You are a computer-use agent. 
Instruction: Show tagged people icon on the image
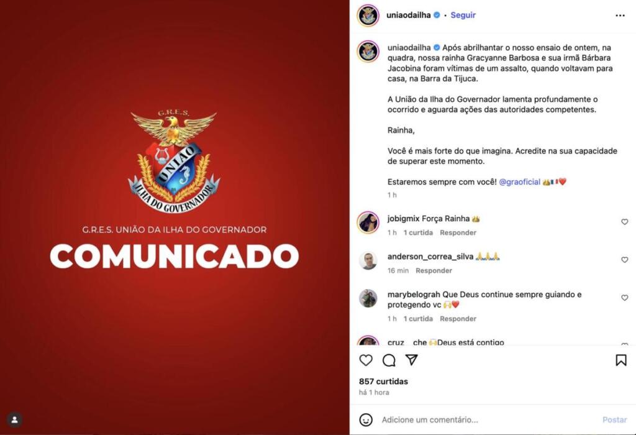(x=15, y=419)
